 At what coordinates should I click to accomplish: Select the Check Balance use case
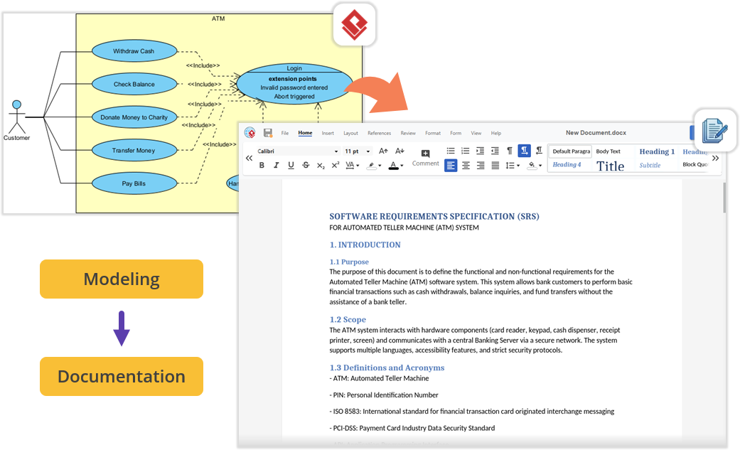pos(134,84)
